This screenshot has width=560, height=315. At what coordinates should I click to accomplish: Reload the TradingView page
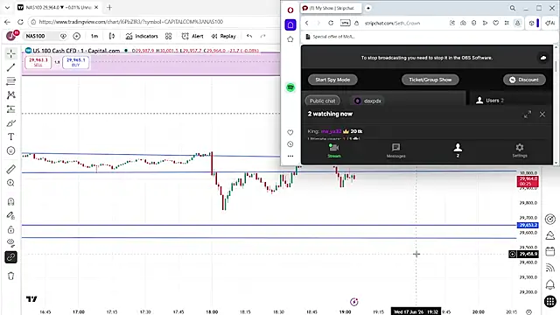(20, 22)
